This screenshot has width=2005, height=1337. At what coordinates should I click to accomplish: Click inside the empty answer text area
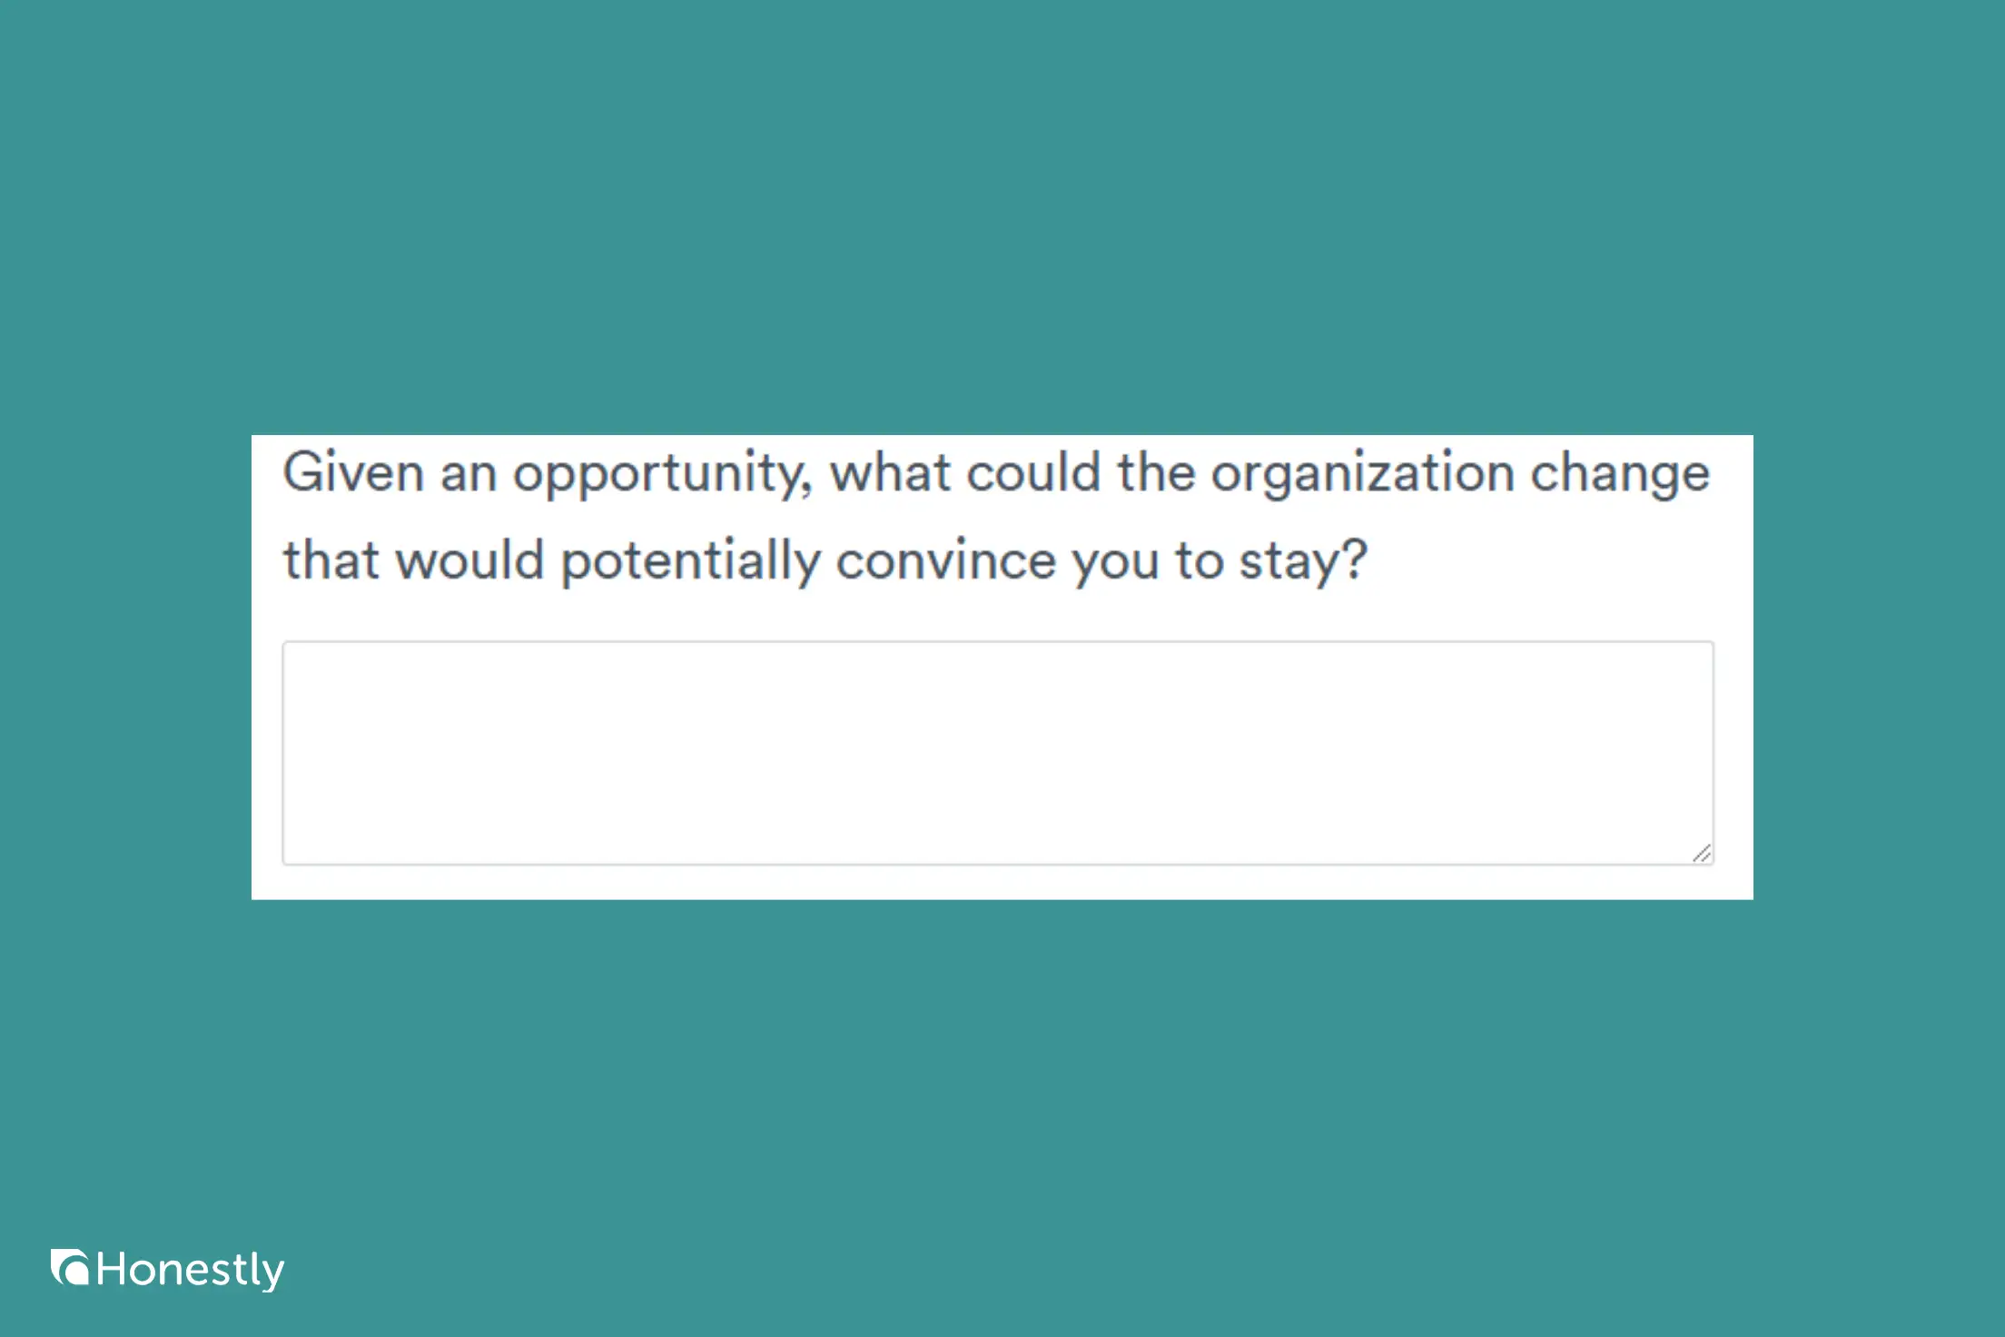997,752
